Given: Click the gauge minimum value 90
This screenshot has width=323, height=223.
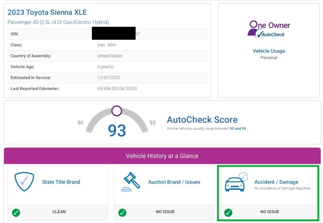Looking at the screenshot, I should point(80,123).
